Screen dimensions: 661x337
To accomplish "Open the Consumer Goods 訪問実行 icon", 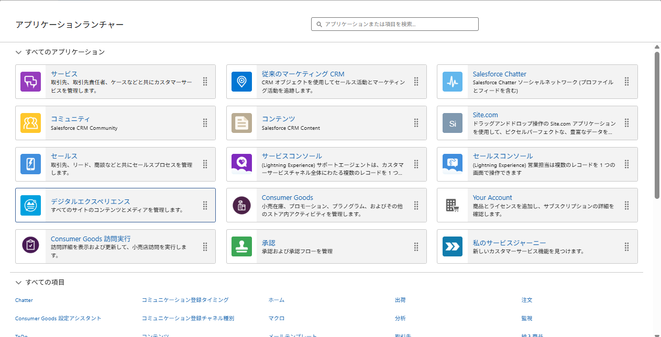I will 30,246.
